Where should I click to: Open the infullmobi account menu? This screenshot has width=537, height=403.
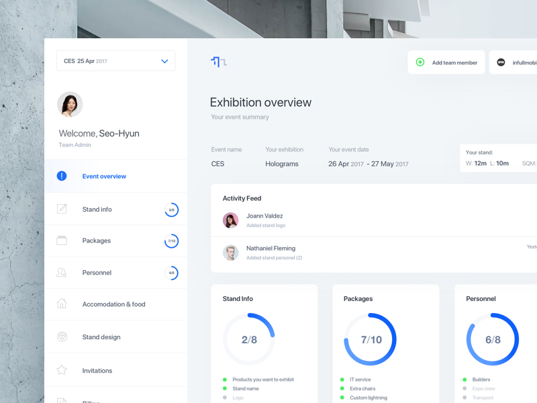[517, 62]
